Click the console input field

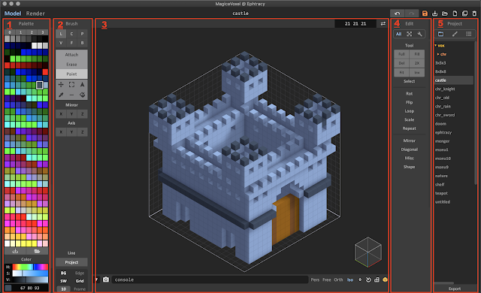210,279
